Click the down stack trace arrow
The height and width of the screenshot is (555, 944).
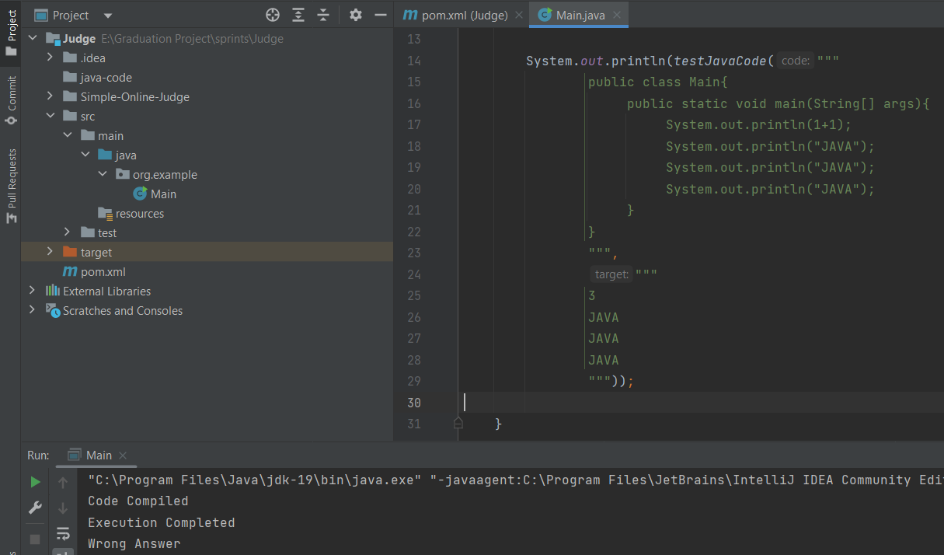click(x=64, y=508)
